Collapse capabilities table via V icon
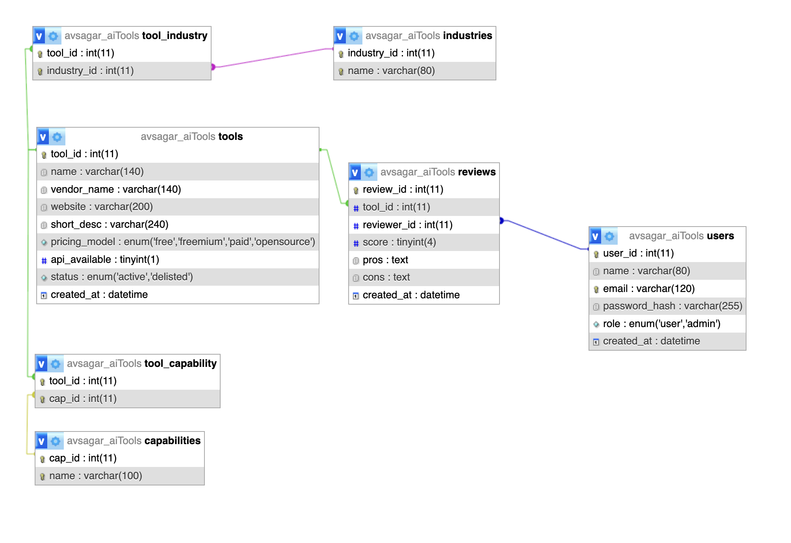 point(41,441)
